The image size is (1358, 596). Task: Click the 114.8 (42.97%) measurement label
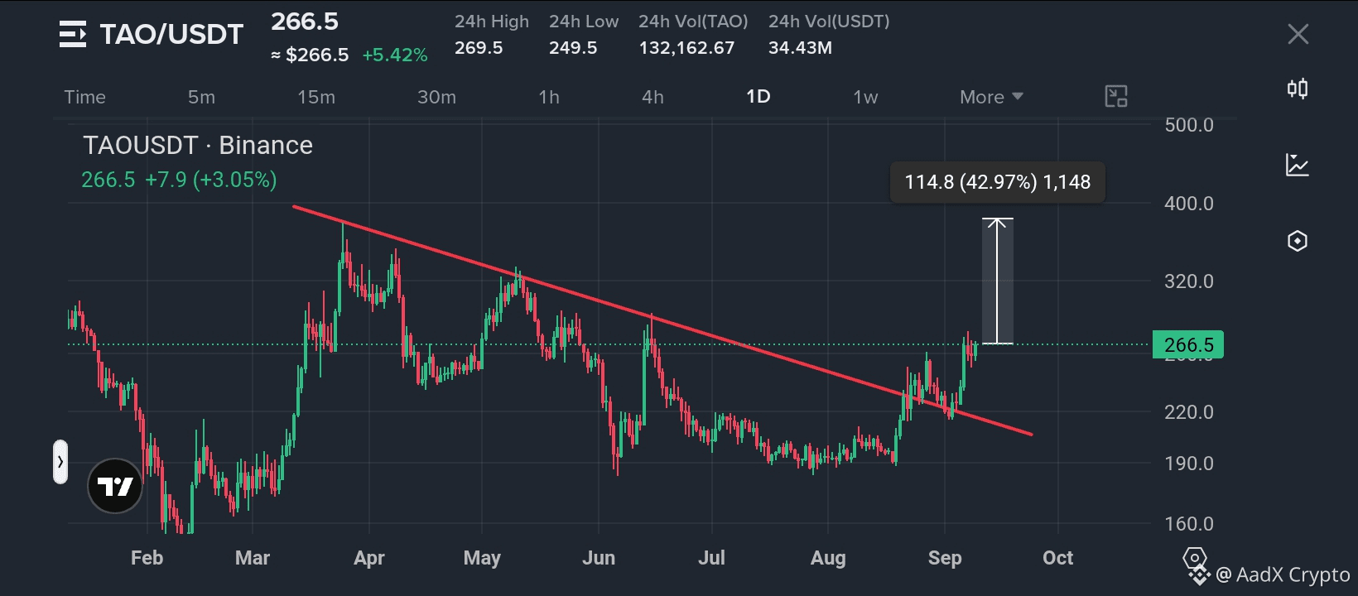pos(997,182)
